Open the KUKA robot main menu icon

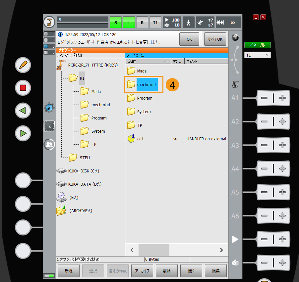[49, 22]
